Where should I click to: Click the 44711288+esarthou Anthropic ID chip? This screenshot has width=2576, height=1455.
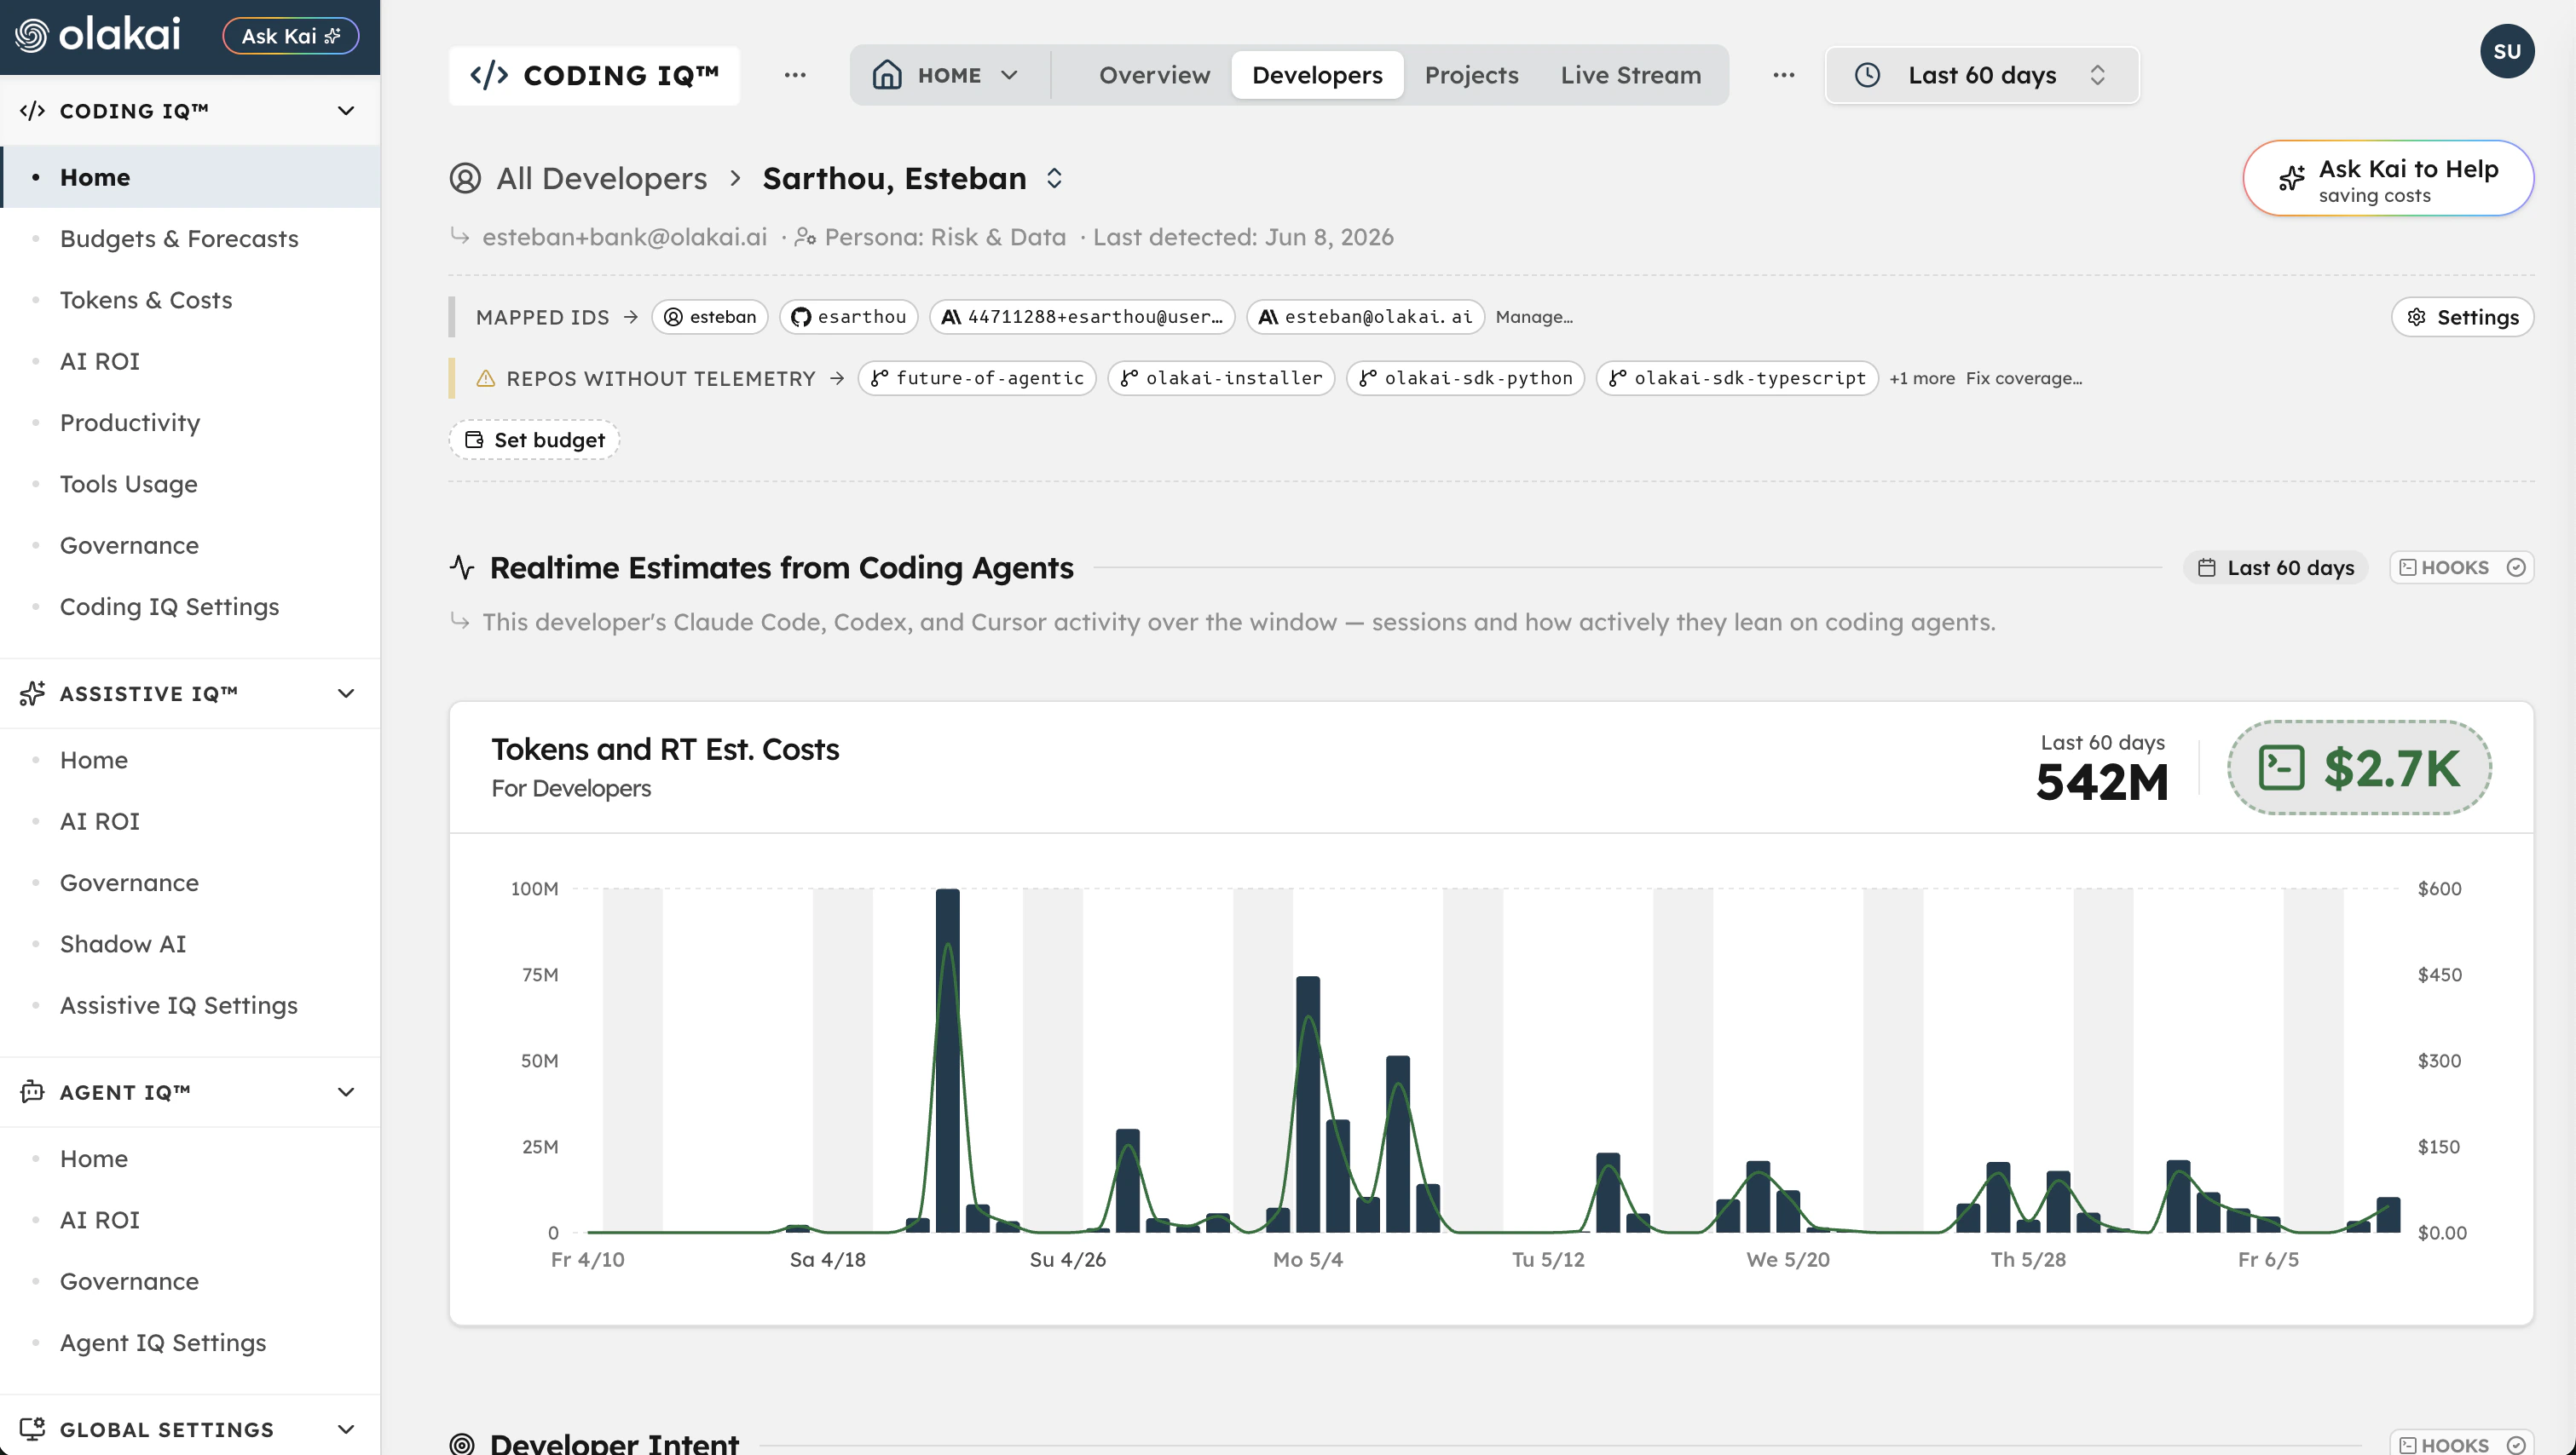(1082, 317)
